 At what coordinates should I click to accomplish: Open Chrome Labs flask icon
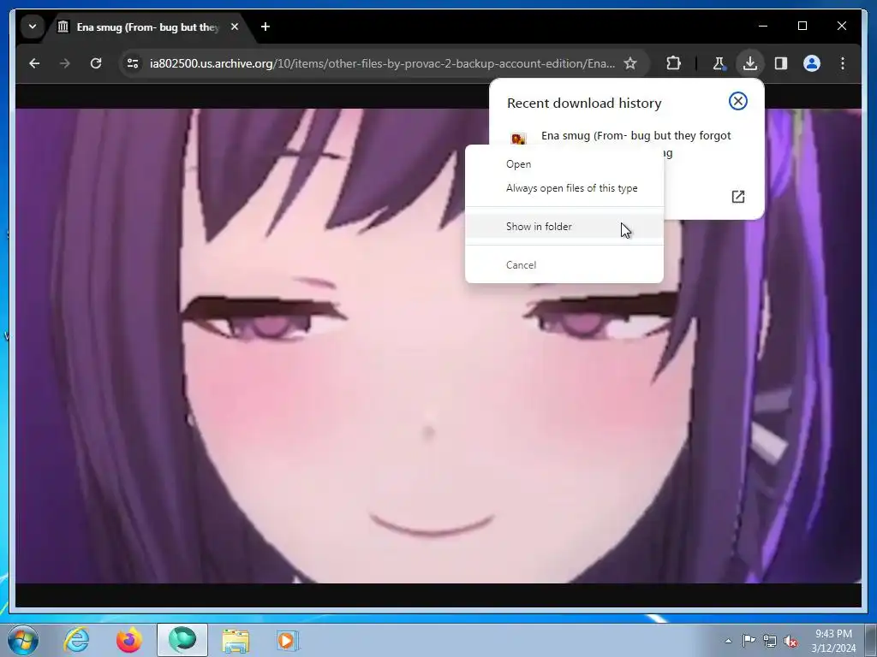(x=719, y=63)
